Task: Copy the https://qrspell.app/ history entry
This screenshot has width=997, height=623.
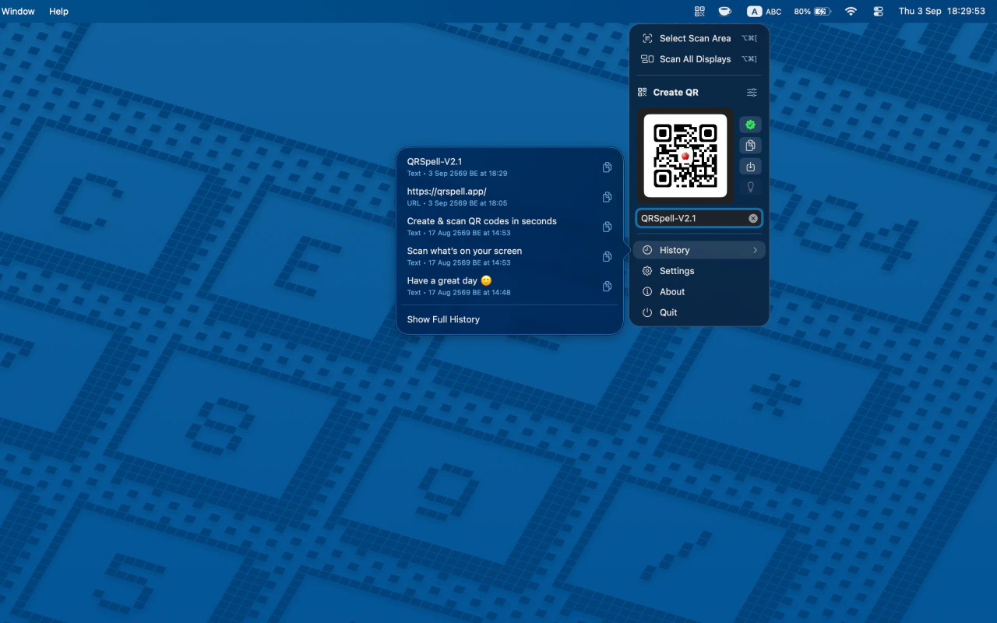Action: pyautogui.click(x=607, y=197)
